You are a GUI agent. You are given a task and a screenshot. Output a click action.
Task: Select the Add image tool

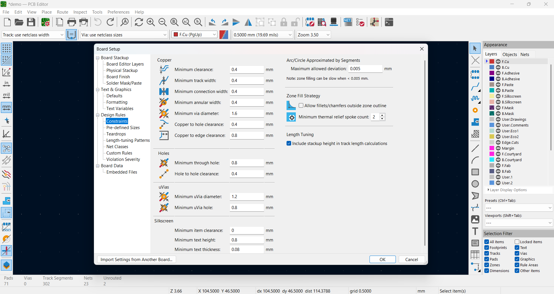pos(475,219)
